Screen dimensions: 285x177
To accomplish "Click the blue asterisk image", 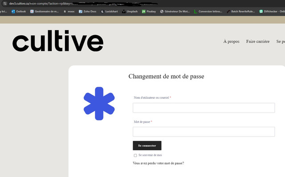I will click(99, 104).
